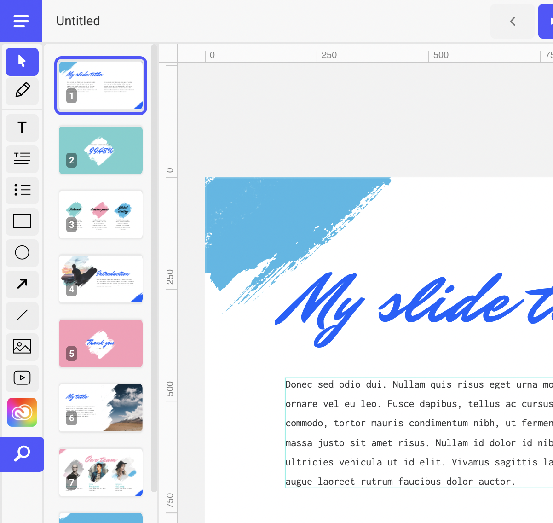
Task: Click the 'Donec sed odio dui' paragraph text
Action: pyautogui.click(x=419, y=433)
